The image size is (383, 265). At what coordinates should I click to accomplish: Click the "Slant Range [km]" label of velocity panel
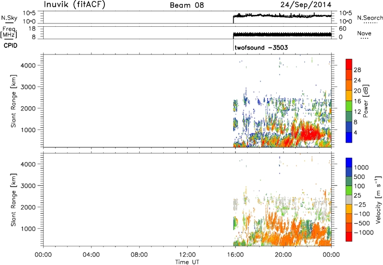point(13,200)
